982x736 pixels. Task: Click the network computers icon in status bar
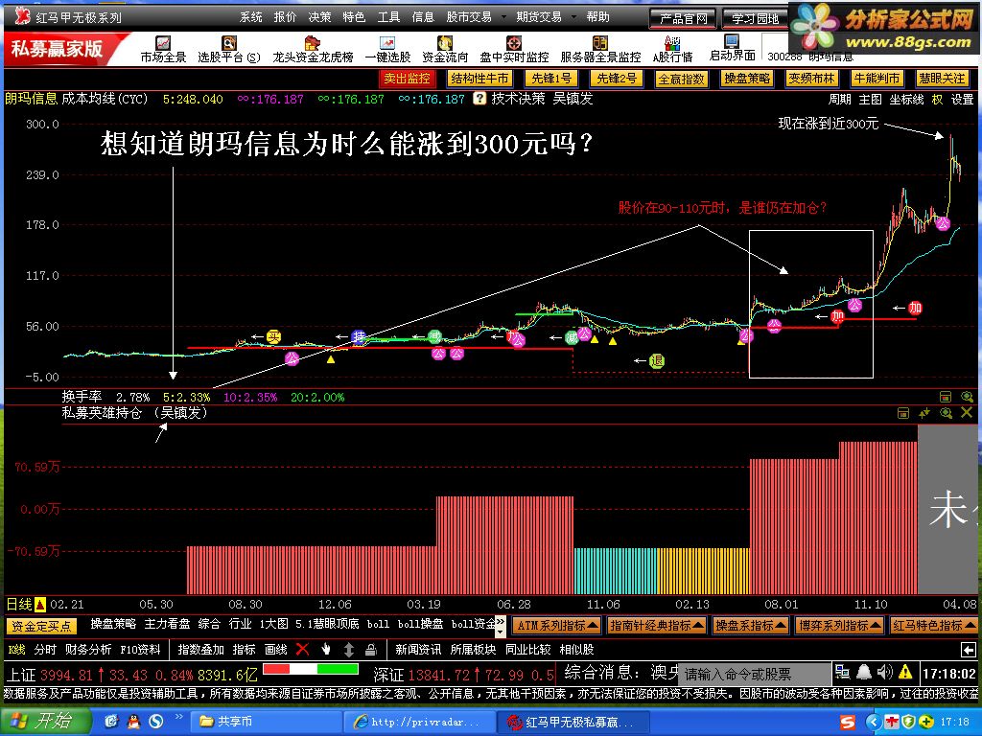tap(843, 673)
